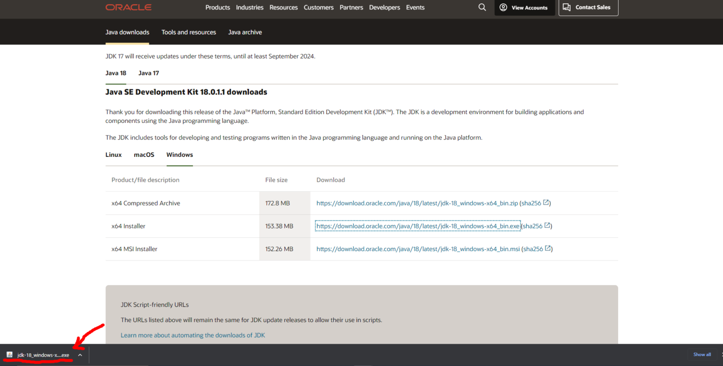Download the x64 MSI Installer link
Viewport: 723px width, 366px height.
(x=418, y=249)
